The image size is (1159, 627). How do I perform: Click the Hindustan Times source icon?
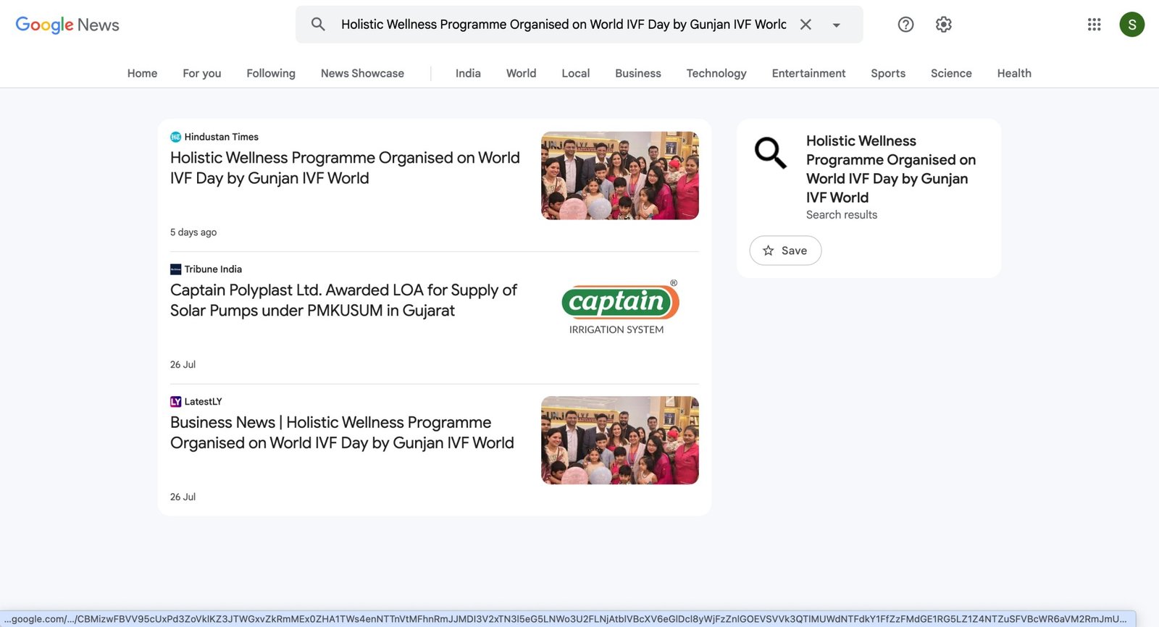click(x=175, y=137)
